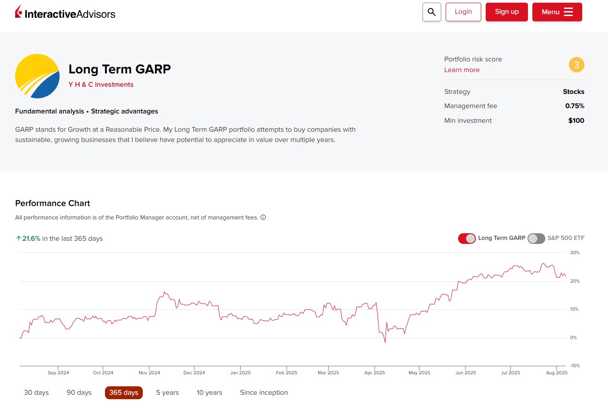Click the Fundamental analysis tag text
This screenshot has width=608, height=405.
(49, 111)
